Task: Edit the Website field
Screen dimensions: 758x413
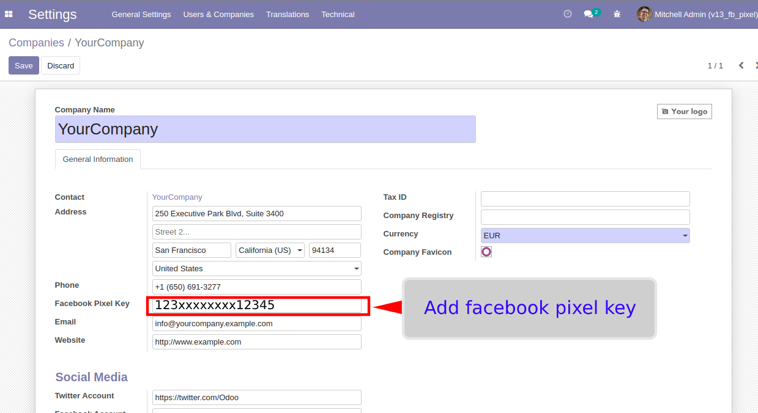Action: pos(257,342)
